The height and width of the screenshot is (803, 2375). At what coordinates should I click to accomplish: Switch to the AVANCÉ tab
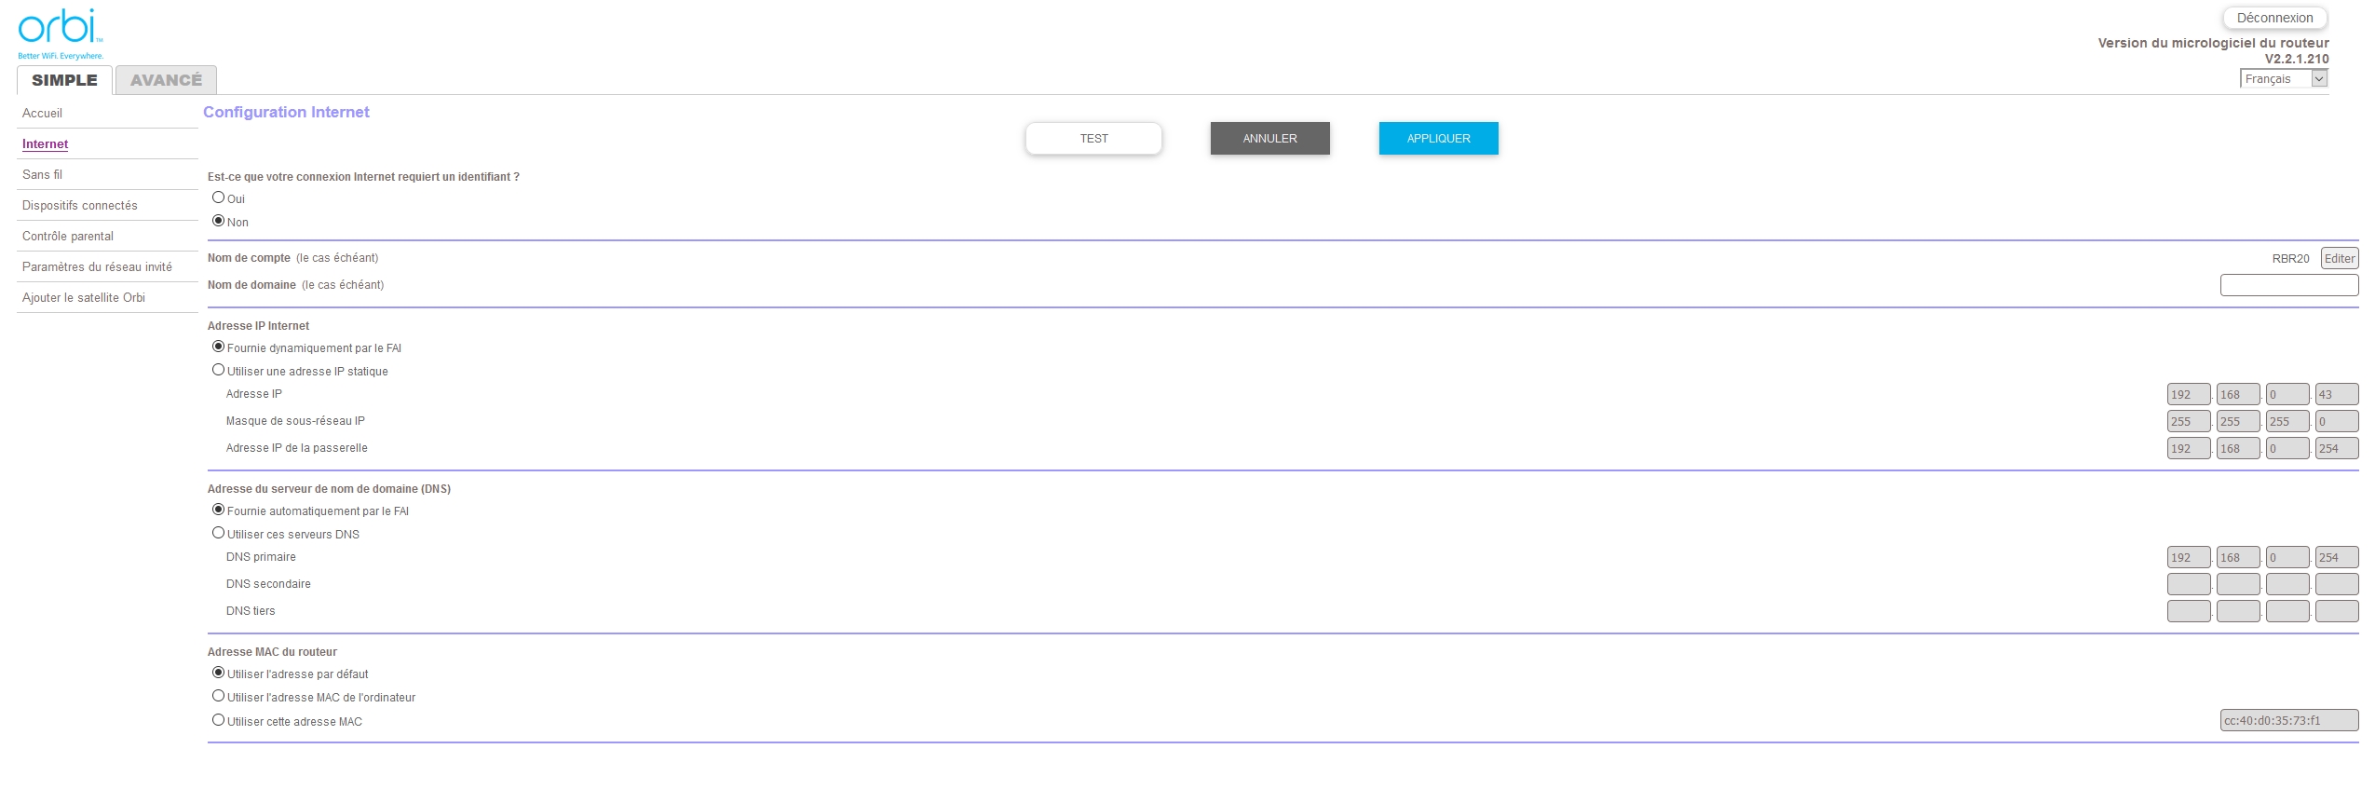click(166, 80)
